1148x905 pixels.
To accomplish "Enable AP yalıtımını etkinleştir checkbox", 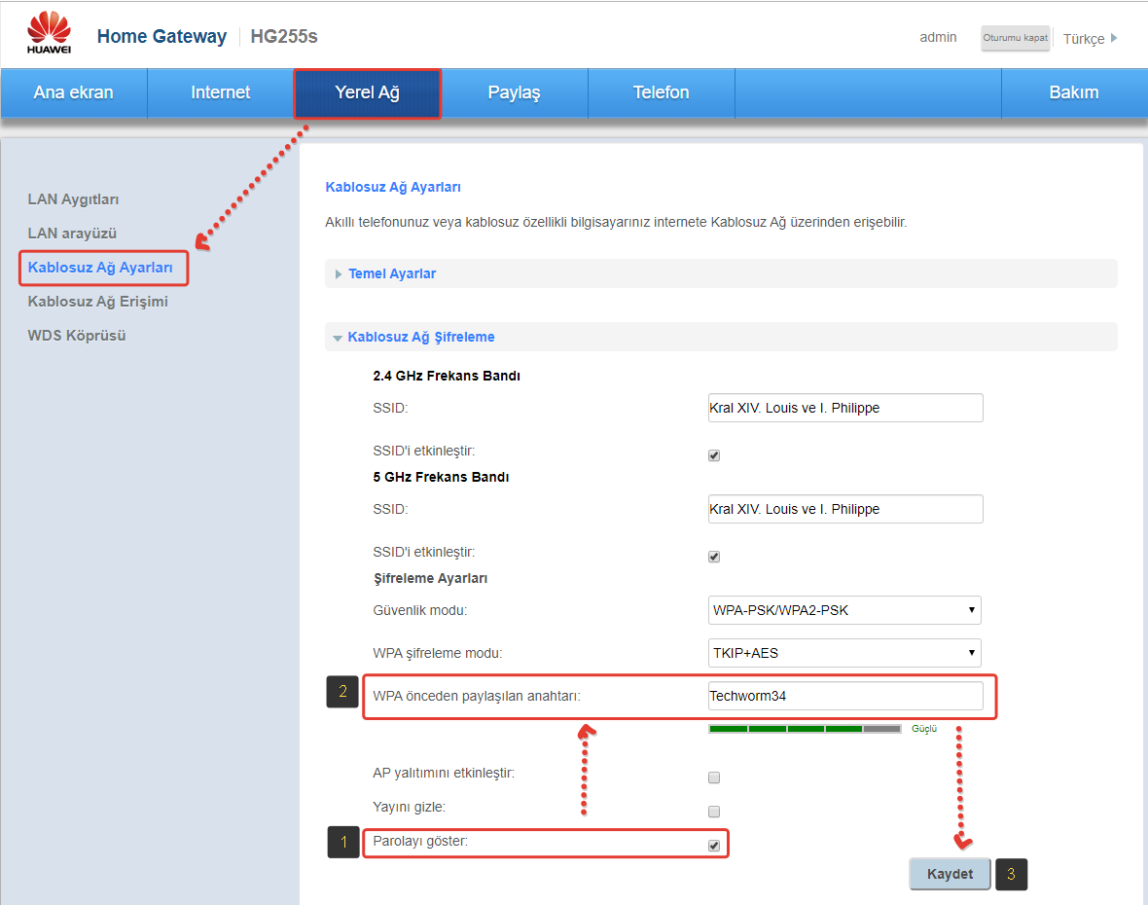I will tap(714, 778).
